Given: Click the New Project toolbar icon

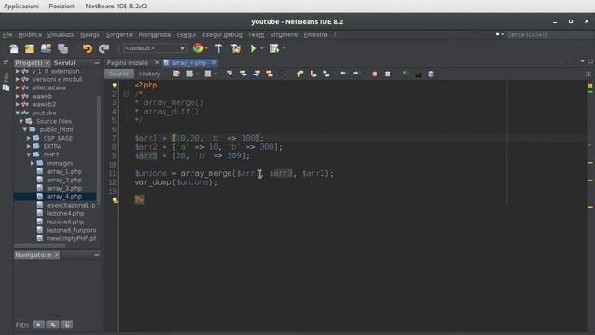Looking at the screenshot, I should [x=30, y=48].
